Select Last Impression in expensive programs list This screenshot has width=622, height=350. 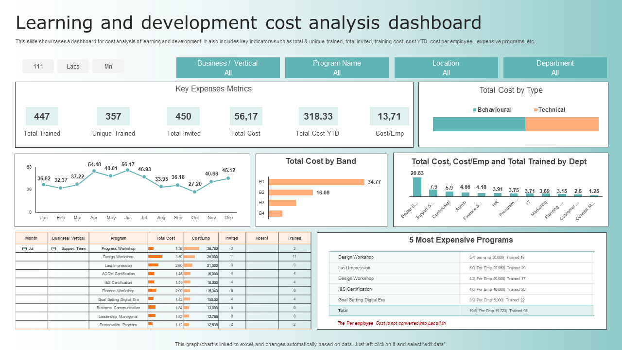461,268
